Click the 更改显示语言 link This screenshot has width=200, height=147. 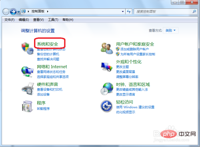pyautogui.click(x=126, y=94)
